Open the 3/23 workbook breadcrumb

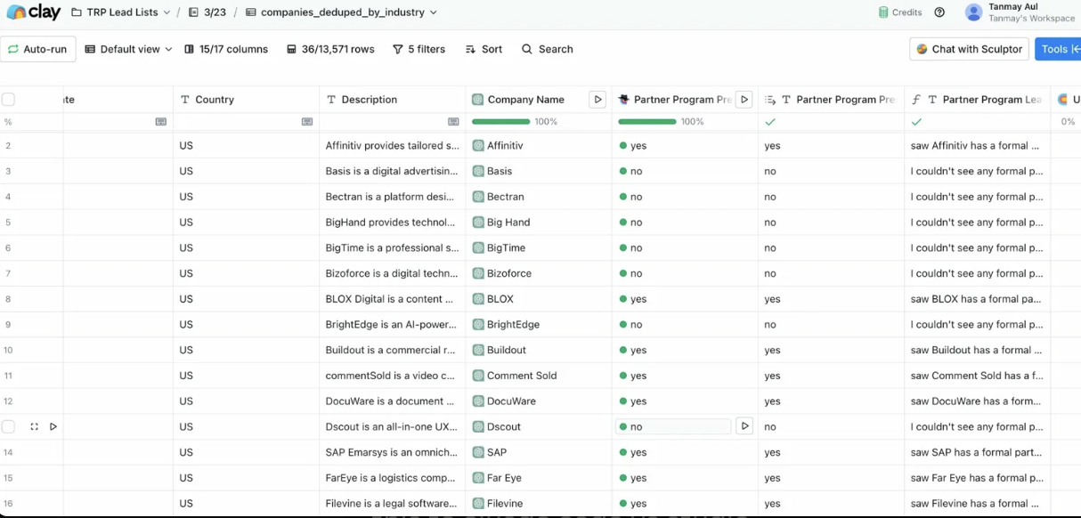206,12
